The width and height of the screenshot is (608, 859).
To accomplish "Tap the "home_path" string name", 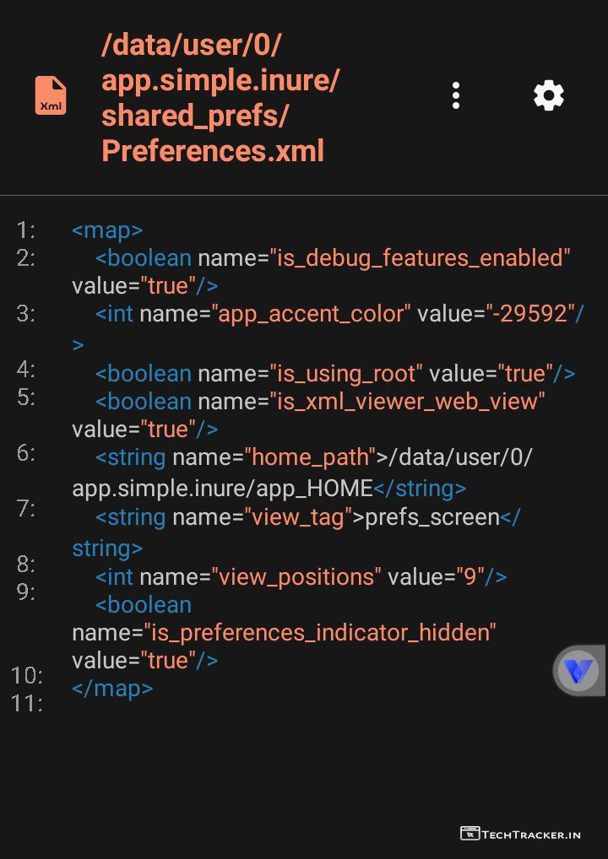I will [x=310, y=457].
